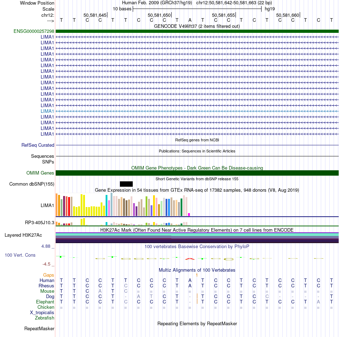Click the Layered H3K27Ac label

coord(23,235)
